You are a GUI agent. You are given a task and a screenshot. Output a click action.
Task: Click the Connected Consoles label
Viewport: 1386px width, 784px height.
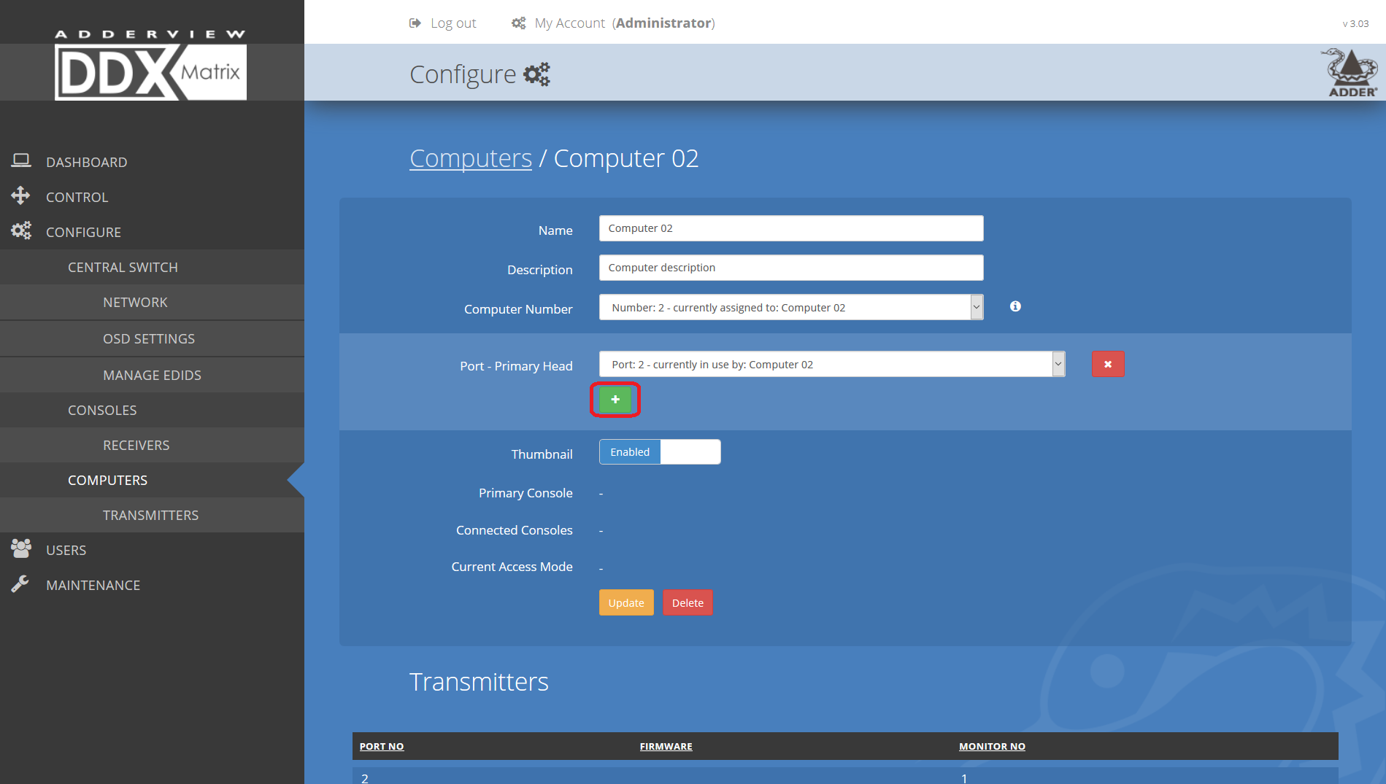click(515, 530)
